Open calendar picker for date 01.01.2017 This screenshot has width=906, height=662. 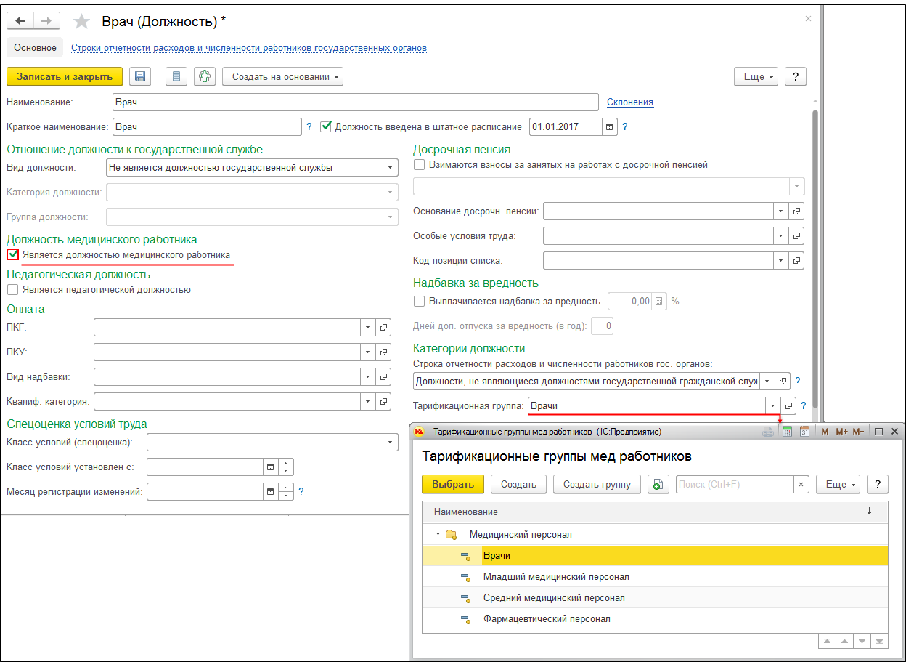[x=610, y=126]
